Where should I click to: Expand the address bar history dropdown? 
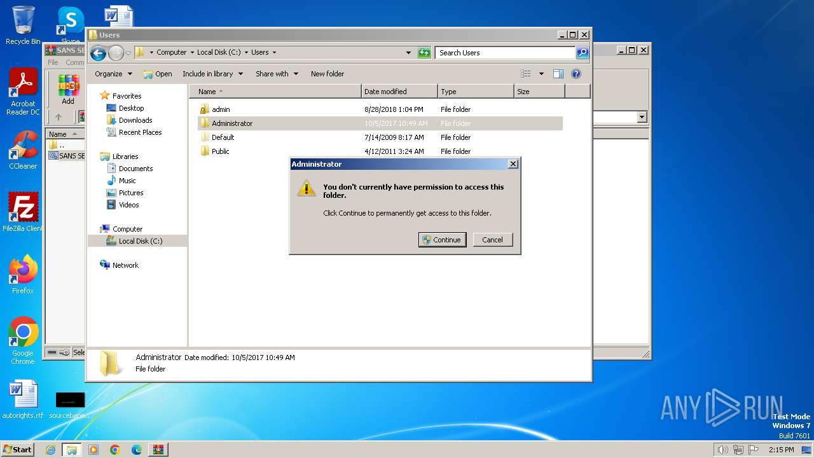coord(408,53)
